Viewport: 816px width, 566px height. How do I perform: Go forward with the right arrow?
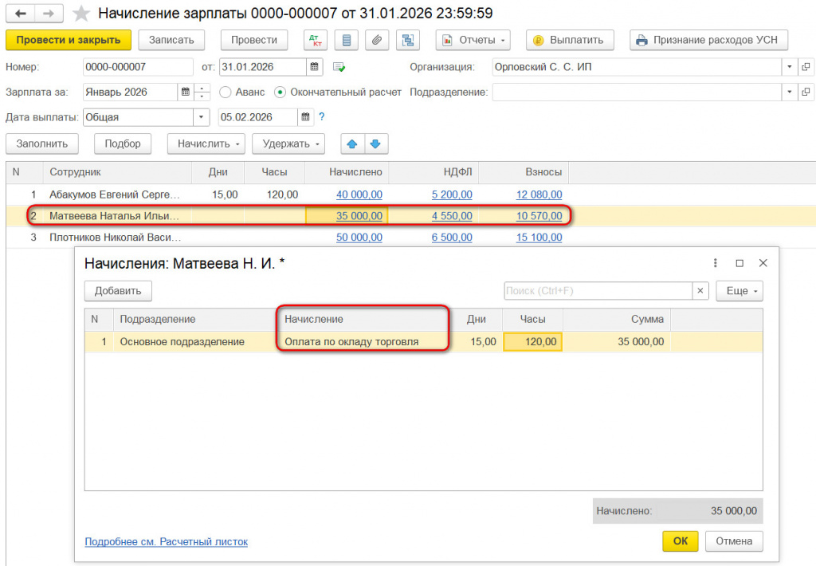49,14
